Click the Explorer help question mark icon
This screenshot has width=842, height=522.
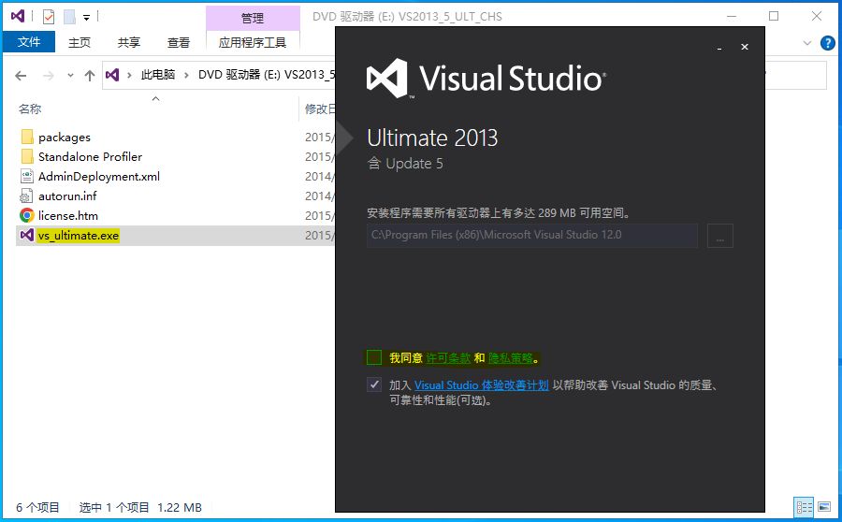tap(828, 43)
